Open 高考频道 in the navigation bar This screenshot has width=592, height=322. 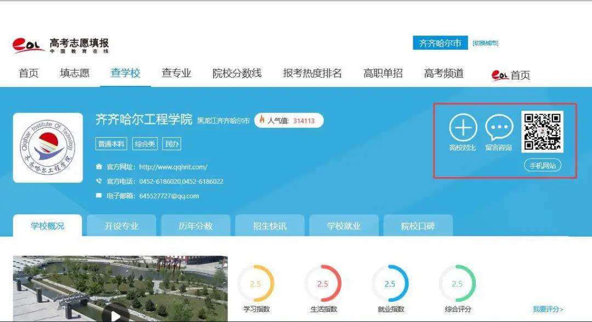point(443,73)
